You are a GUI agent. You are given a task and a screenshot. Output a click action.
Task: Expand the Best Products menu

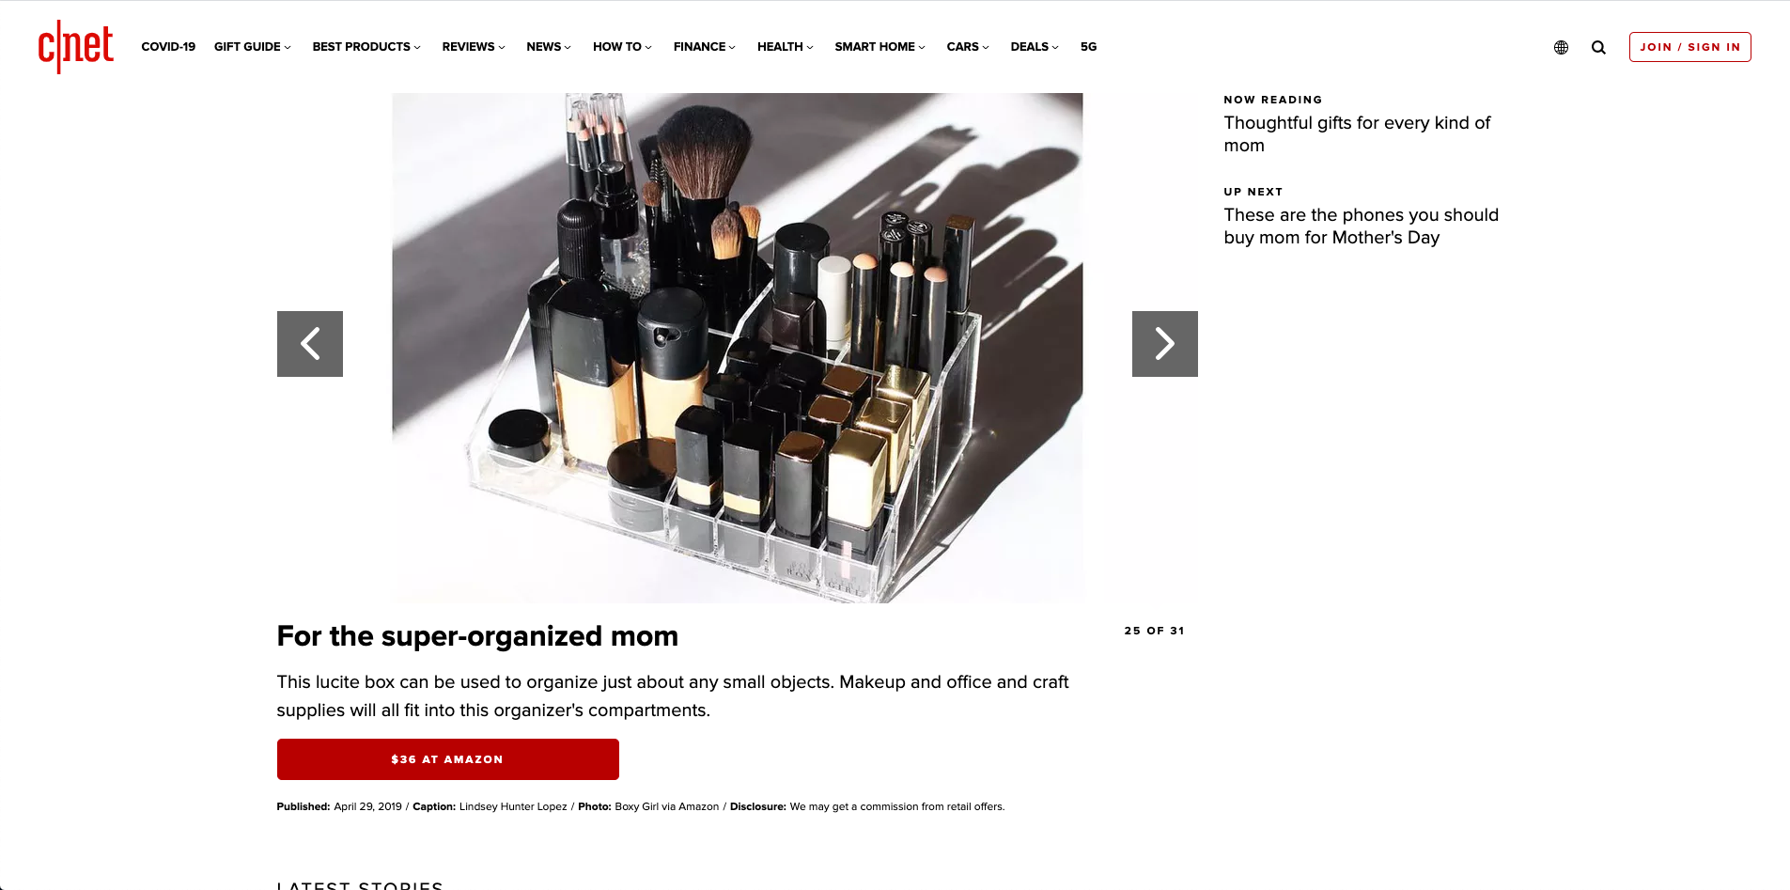point(366,46)
